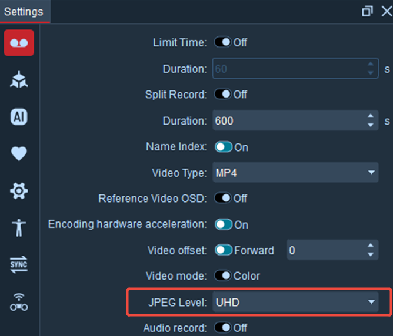The width and height of the screenshot is (393, 336).
Task: Click the 600 duration input field
Action: click(289, 120)
